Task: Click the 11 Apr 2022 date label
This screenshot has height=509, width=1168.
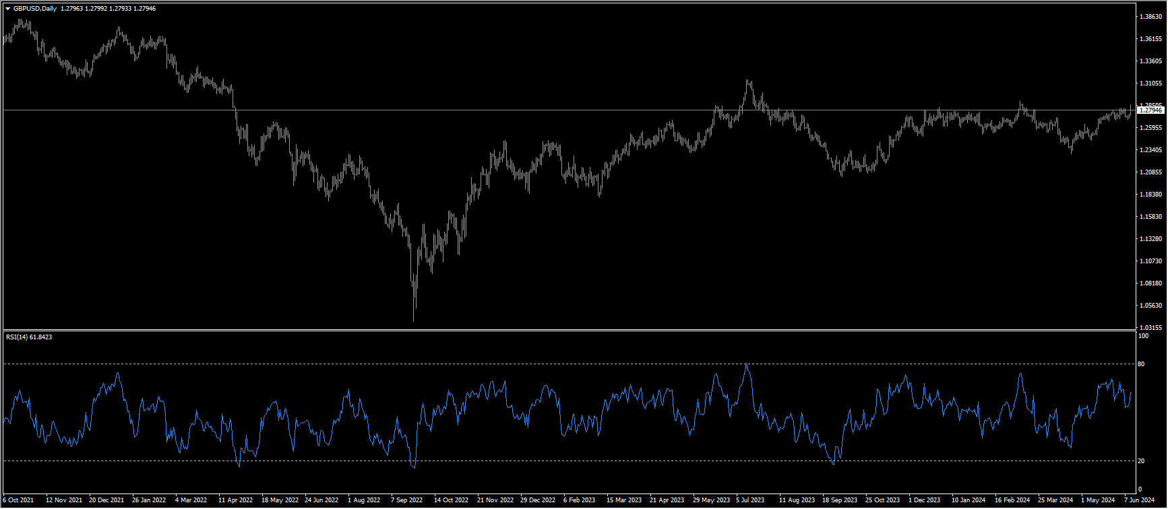Action: click(235, 501)
